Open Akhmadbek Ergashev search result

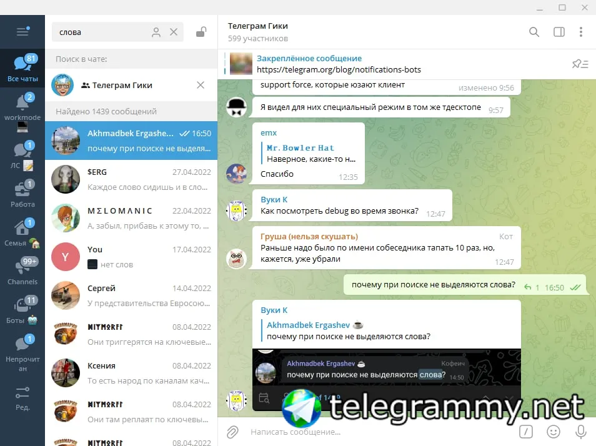[131, 141]
